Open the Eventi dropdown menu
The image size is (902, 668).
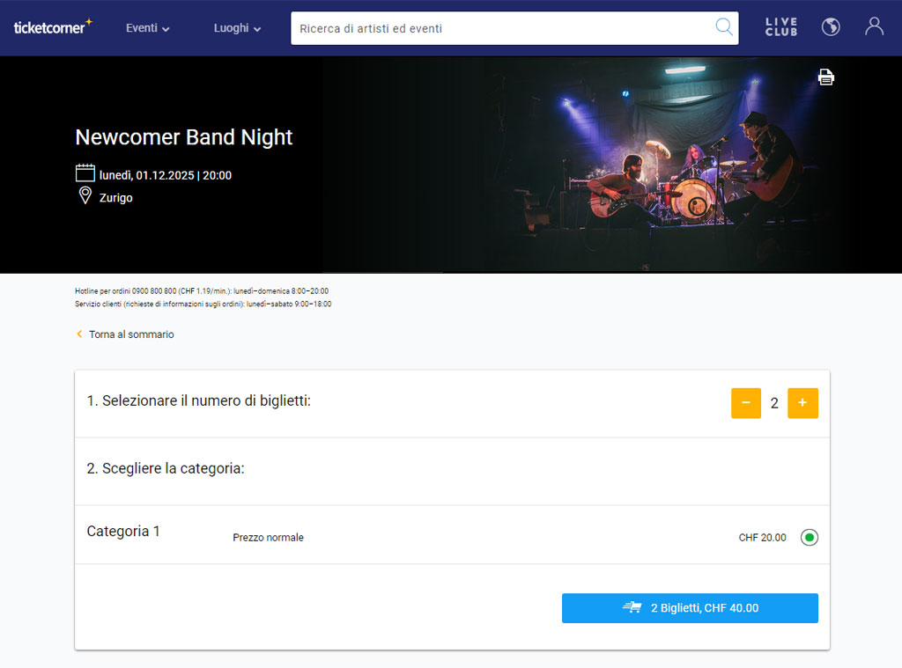pyautogui.click(x=147, y=28)
